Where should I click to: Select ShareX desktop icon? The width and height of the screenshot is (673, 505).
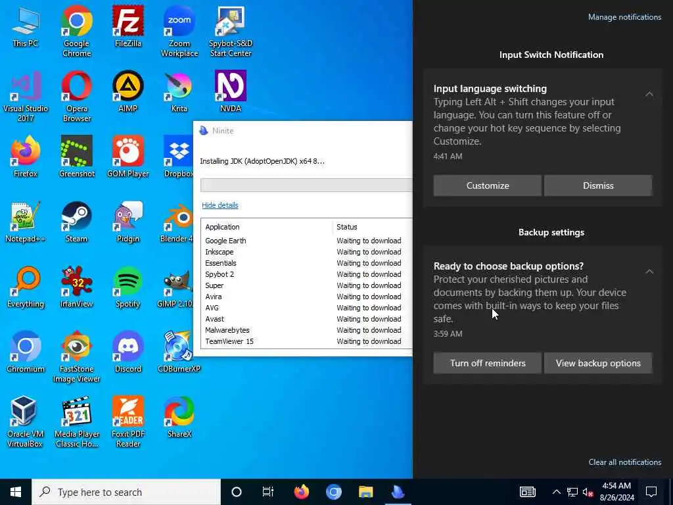pos(179,418)
